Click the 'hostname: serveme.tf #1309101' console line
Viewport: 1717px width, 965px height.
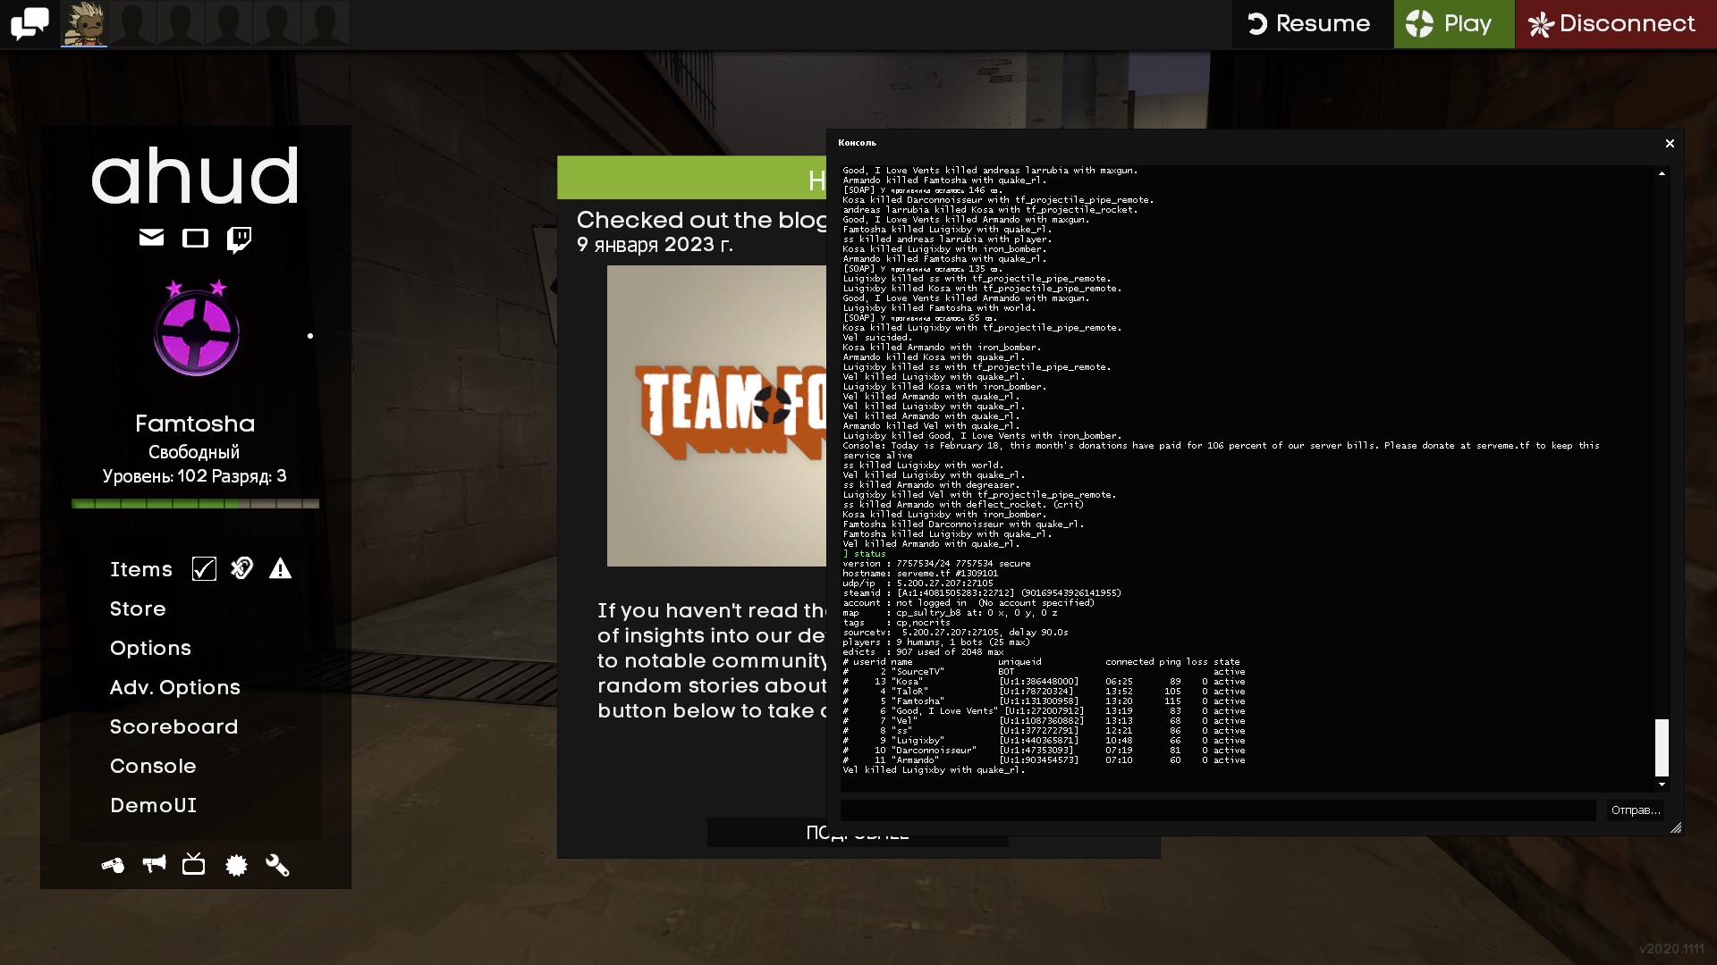pyautogui.click(x=920, y=574)
